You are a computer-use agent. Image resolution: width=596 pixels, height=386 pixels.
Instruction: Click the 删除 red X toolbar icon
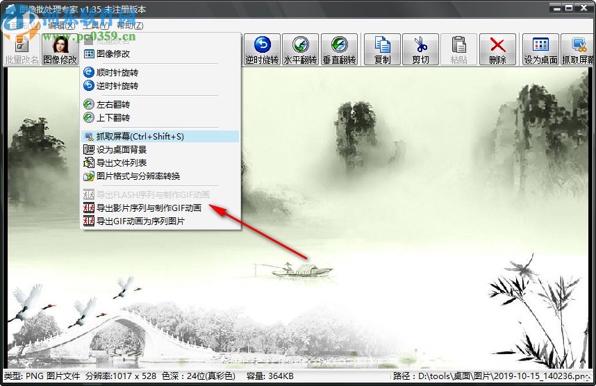coord(497,49)
